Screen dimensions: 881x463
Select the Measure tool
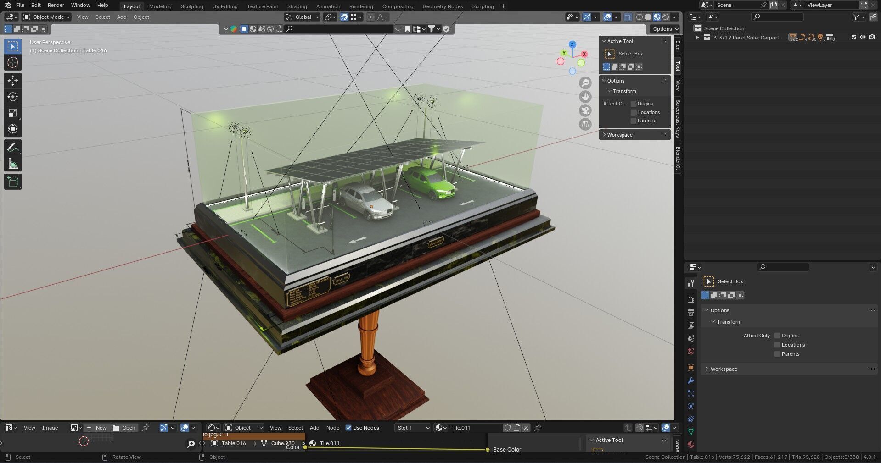(13, 164)
